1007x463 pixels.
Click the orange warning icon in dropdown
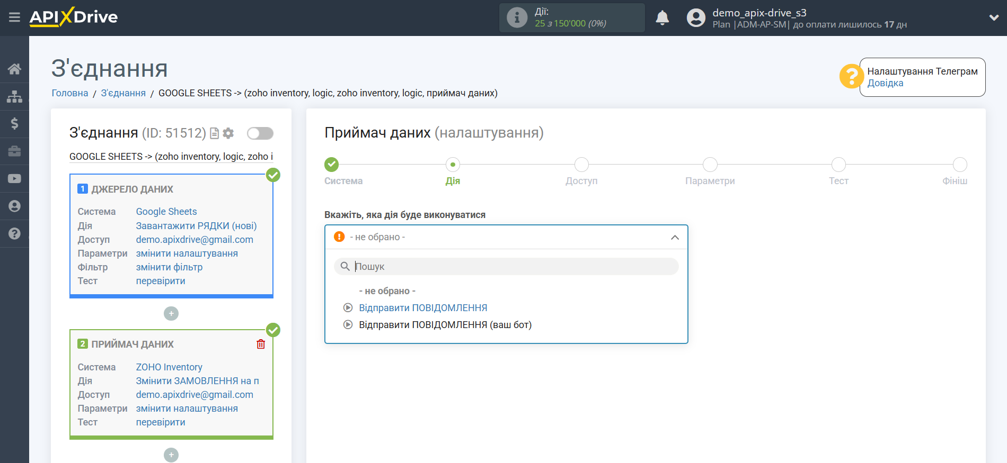coord(339,237)
